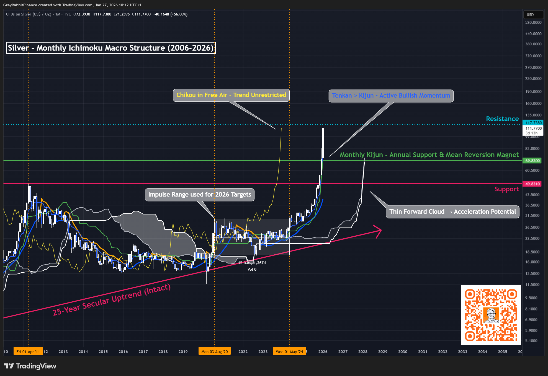Click the Fri 01 Apr '11 date marker
The image size is (548, 376).
click(x=28, y=352)
